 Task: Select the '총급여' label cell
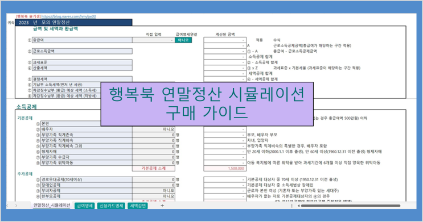[x=82, y=40]
